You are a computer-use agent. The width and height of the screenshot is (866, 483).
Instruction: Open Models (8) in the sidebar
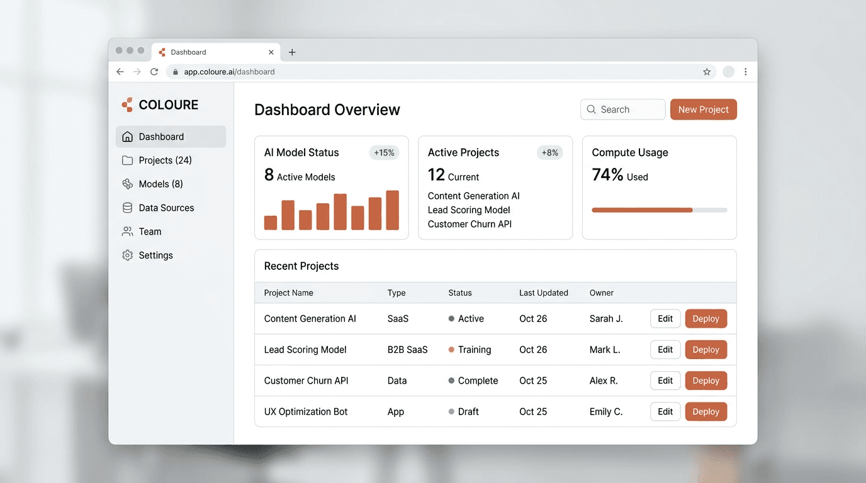tap(171, 184)
